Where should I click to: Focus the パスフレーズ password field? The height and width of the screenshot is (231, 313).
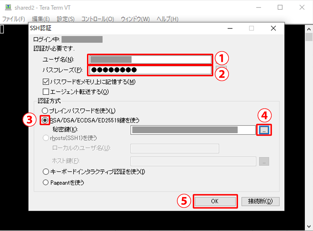tap(151, 70)
